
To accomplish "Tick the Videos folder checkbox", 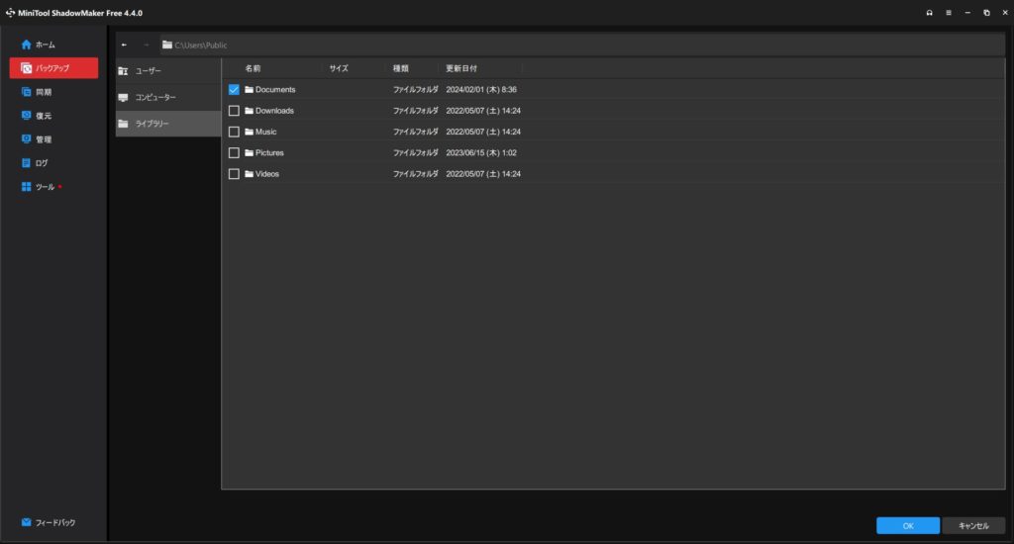I will pos(234,174).
